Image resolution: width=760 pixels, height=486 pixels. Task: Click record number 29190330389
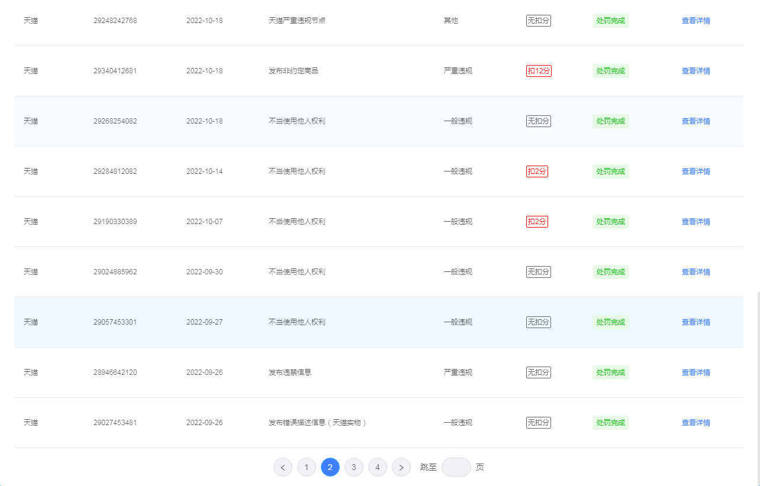(115, 222)
